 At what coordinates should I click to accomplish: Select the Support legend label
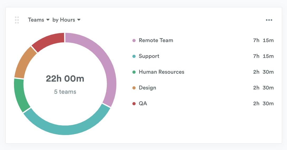coord(149,56)
